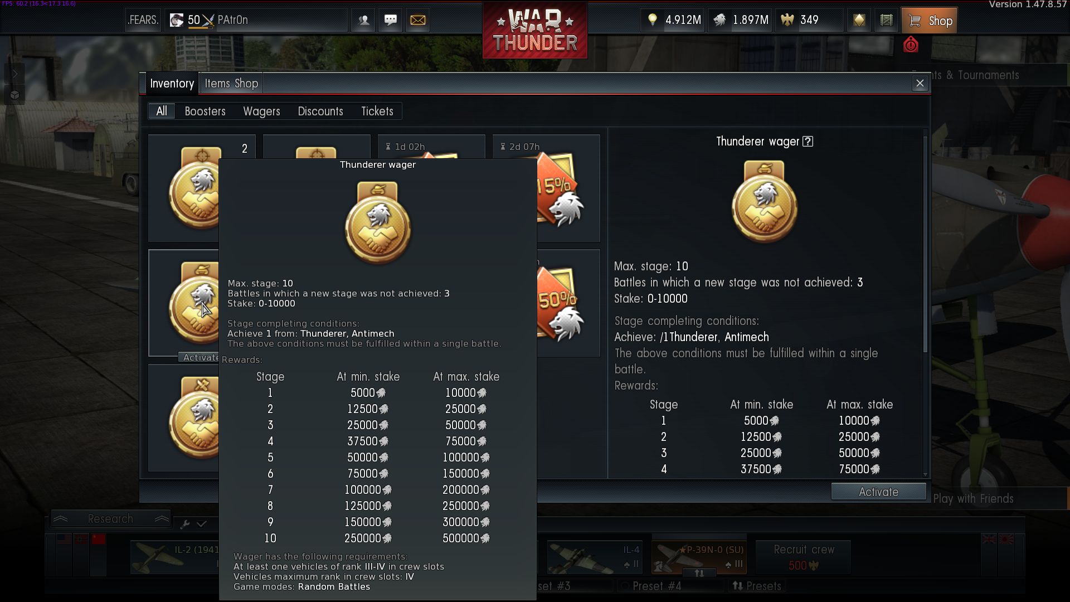Open the chat speech bubble icon
The height and width of the screenshot is (602, 1070).
click(391, 20)
